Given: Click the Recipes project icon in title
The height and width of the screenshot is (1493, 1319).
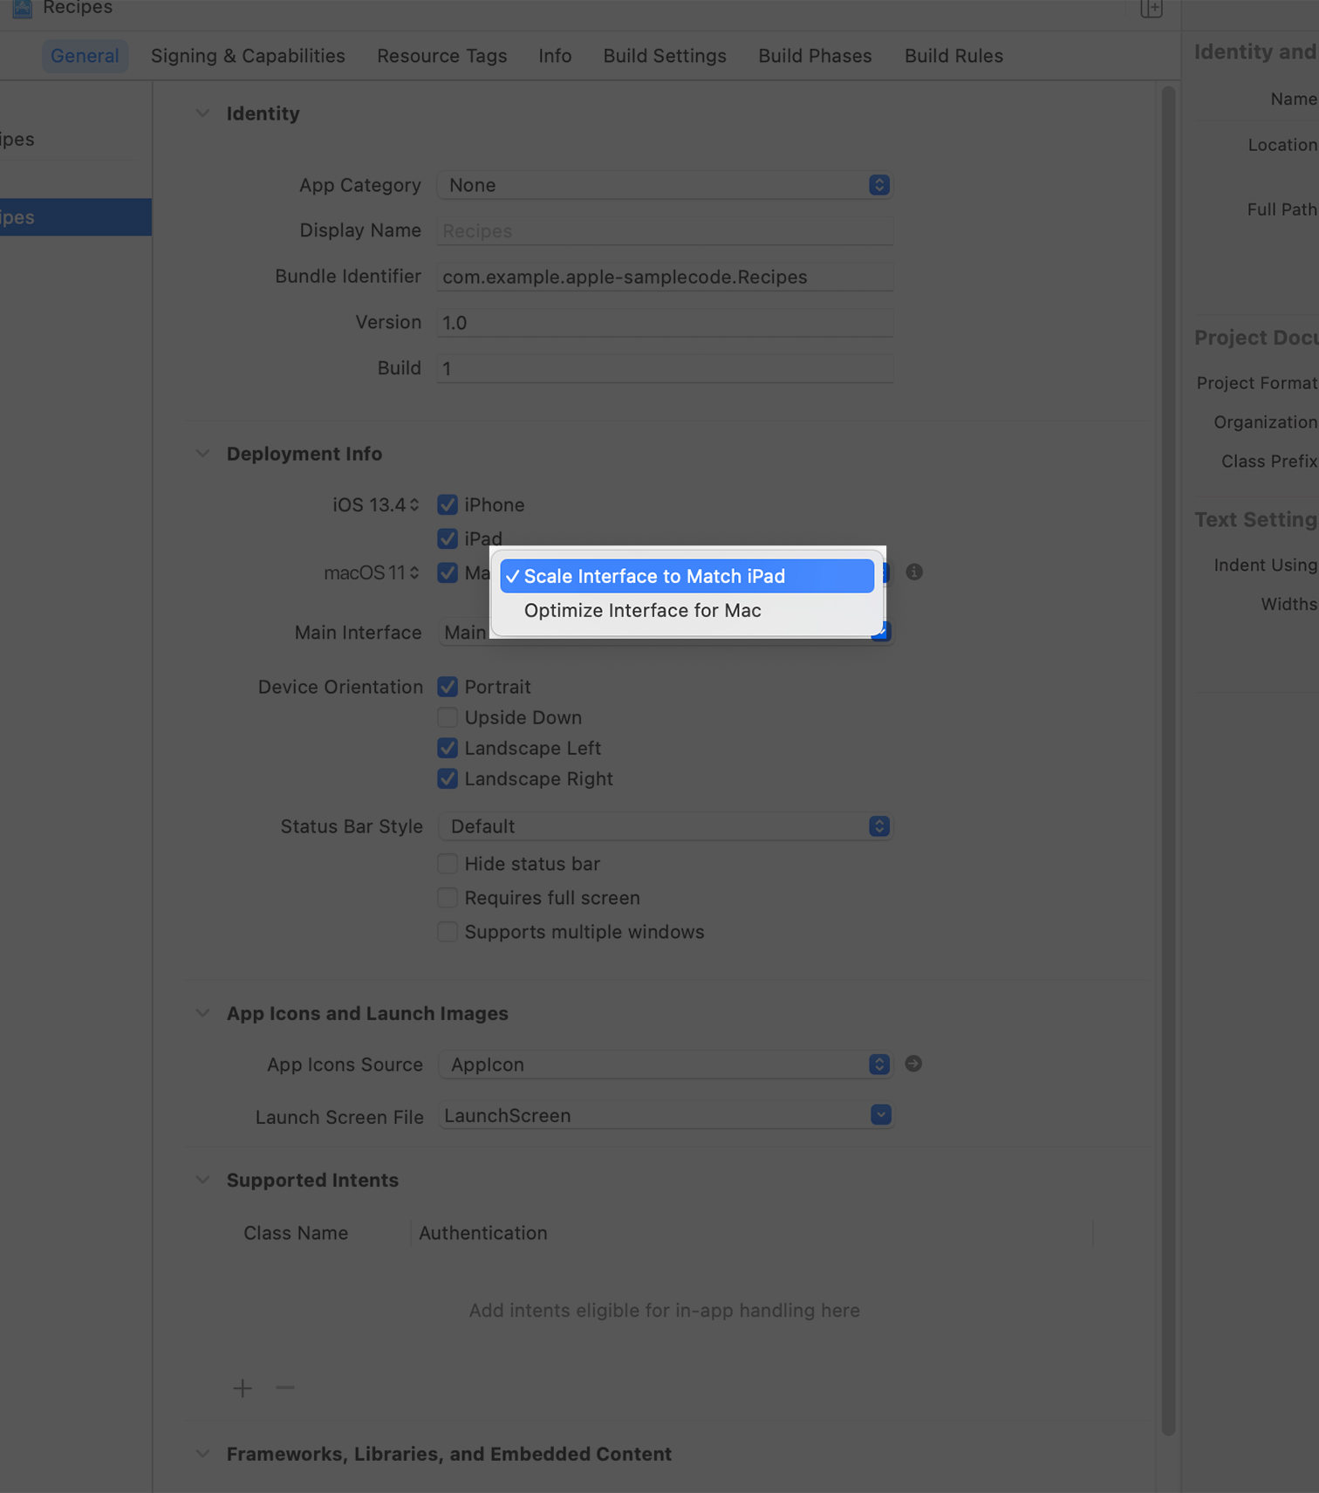Looking at the screenshot, I should pos(22,9).
